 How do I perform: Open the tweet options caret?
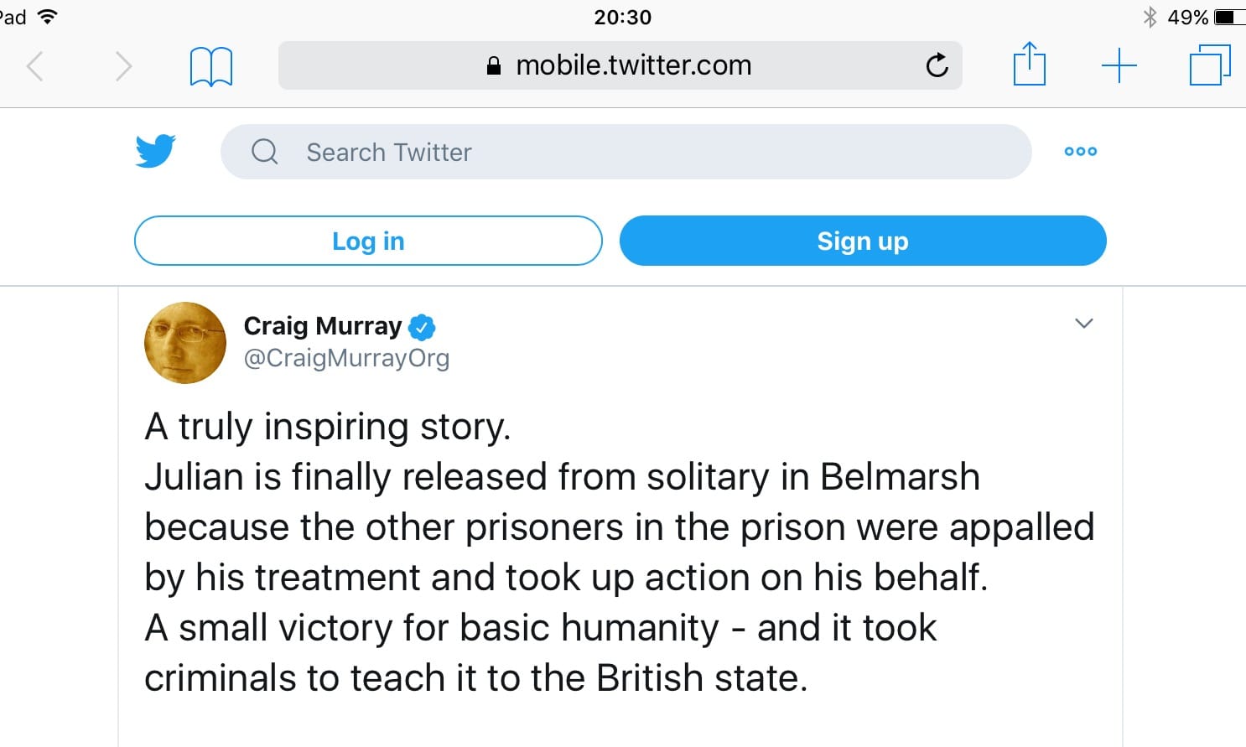(x=1083, y=324)
